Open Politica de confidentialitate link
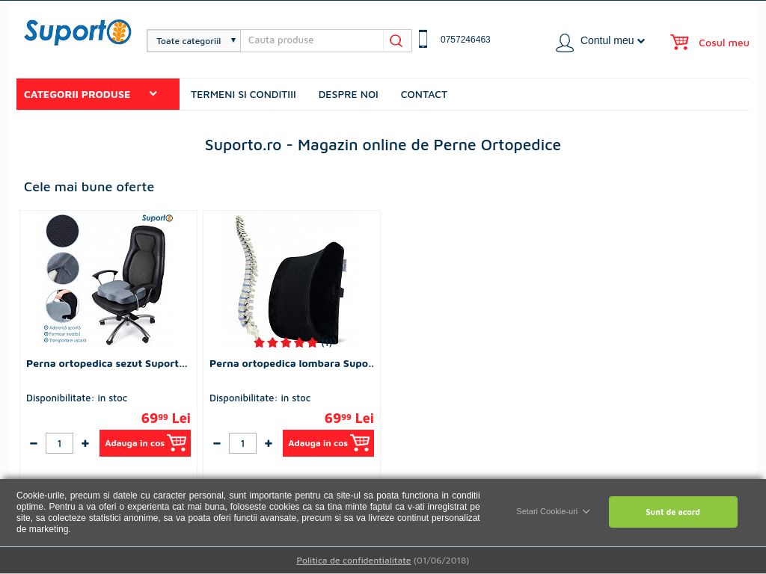Viewport: 766px width, 574px height. click(x=354, y=561)
